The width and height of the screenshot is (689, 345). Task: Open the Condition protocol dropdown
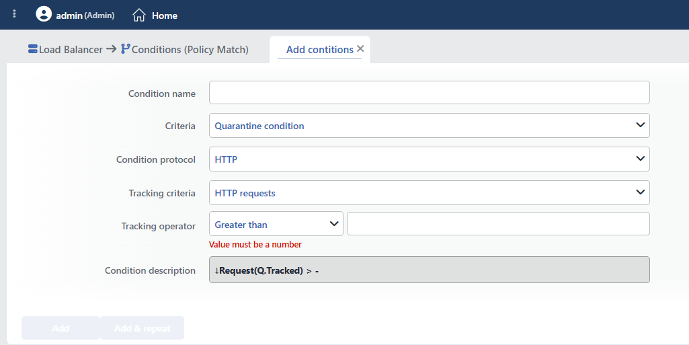coord(430,159)
